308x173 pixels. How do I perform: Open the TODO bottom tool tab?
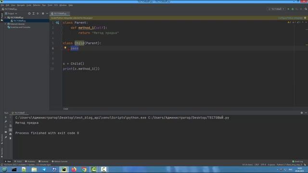click(18, 161)
